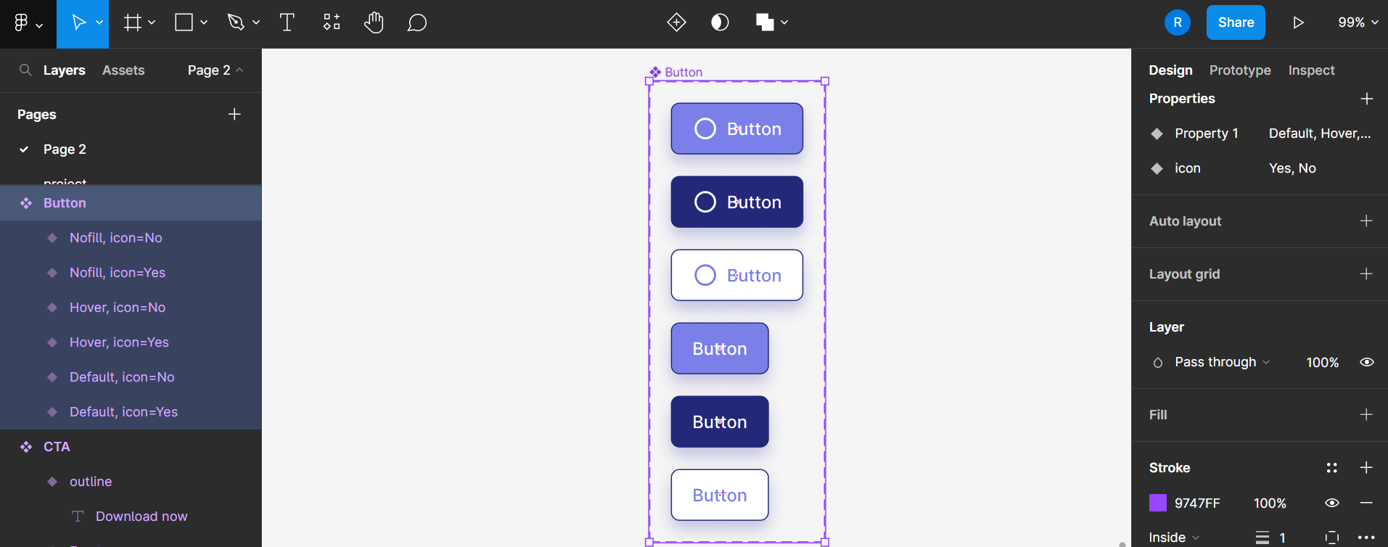Viewport: 1388px width, 547px height.
Task: Click the Create component icon
Action: [676, 22]
